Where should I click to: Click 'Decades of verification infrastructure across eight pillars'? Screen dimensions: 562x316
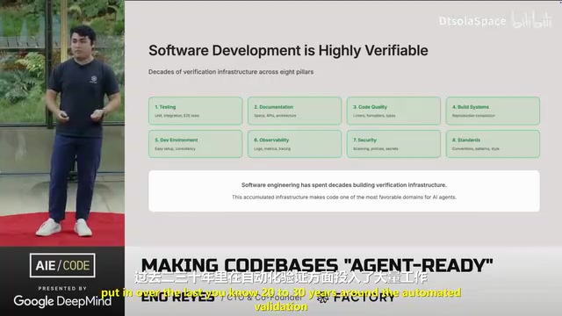pos(231,72)
